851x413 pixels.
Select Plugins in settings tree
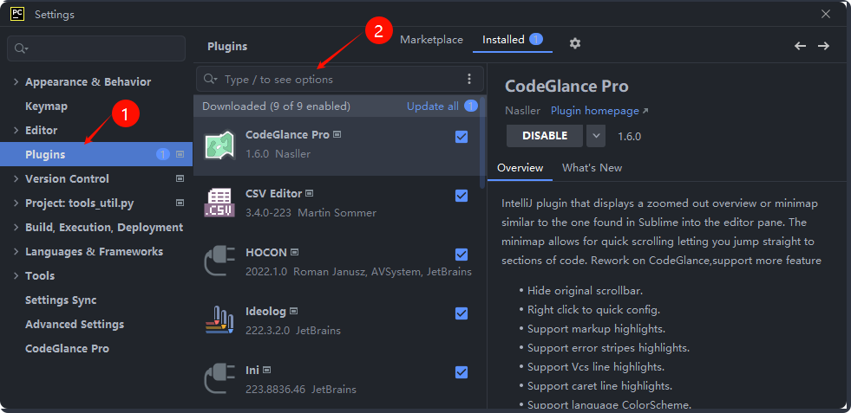(96, 154)
